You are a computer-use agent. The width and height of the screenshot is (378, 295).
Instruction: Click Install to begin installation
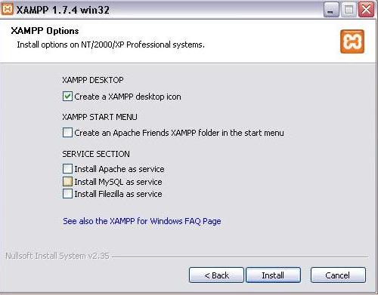[273, 275]
